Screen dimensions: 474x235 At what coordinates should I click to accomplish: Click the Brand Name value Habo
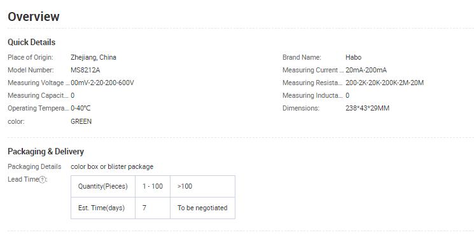(x=353, y=57)
